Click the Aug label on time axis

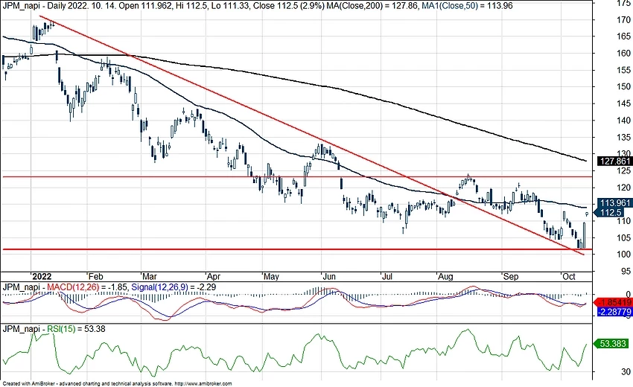coord(445,277)
